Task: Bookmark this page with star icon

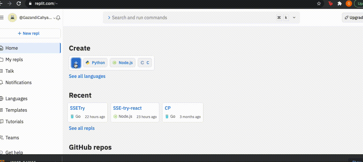Action: (x=319, y=3)
